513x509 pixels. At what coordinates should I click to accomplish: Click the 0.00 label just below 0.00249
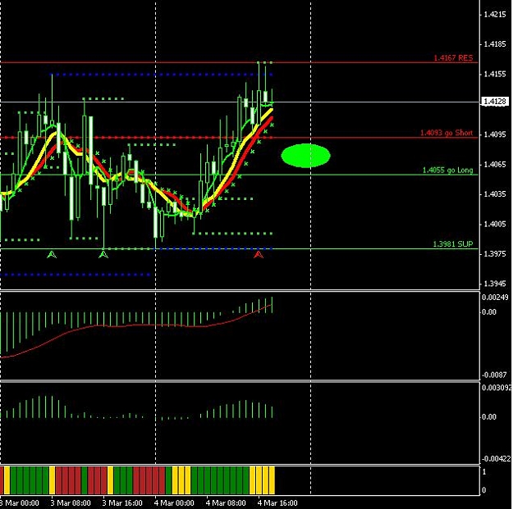(489, 312)
